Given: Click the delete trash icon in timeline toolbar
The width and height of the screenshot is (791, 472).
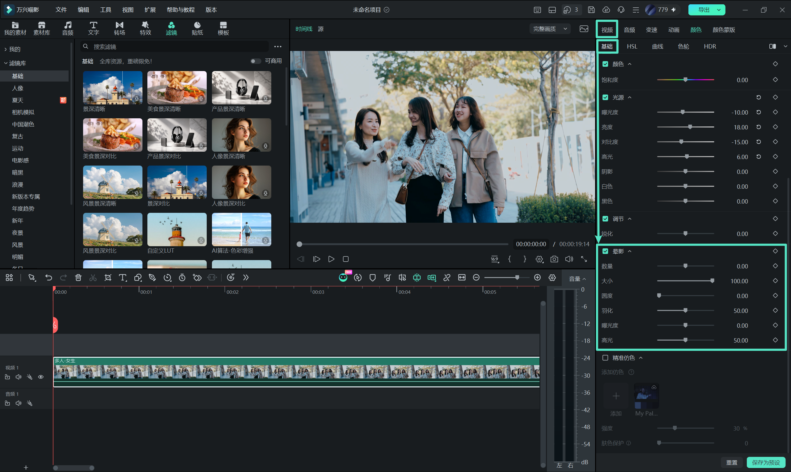Looking at the screenshot, I should pyautogui.click(x=78, y=277).
